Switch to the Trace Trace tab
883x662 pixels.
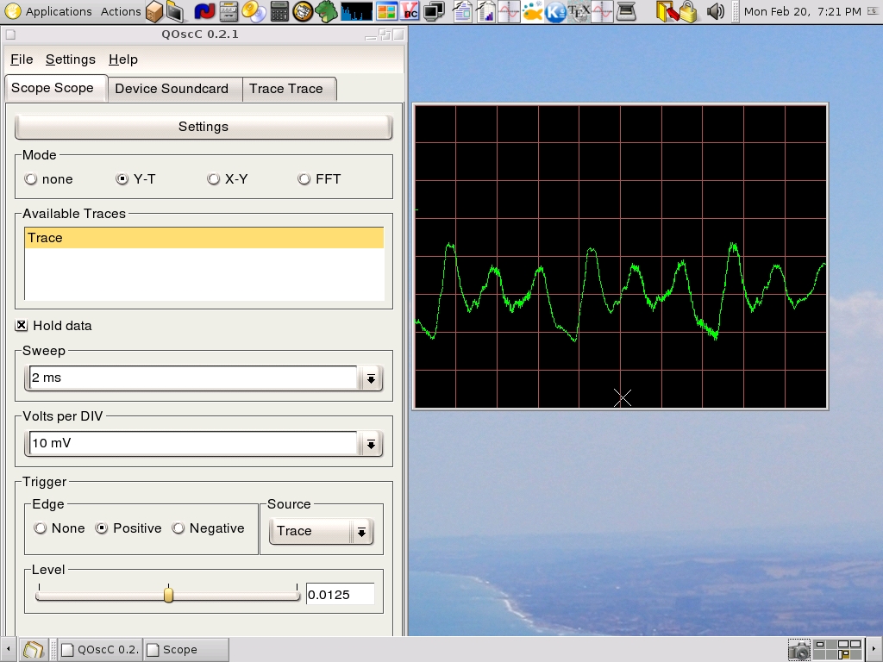click(289, 89)
